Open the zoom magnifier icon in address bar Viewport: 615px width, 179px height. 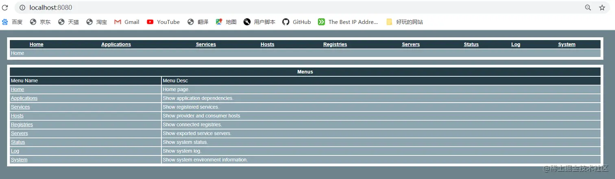[588, 8]
